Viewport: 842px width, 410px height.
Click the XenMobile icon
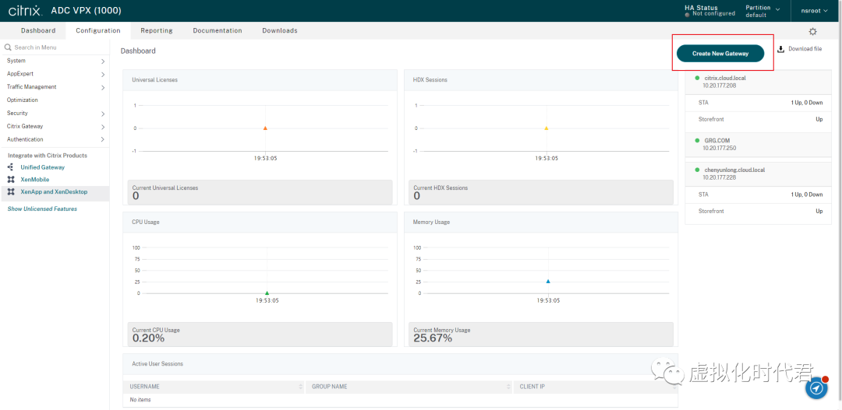pyautogui.click(x=11, y=180)
